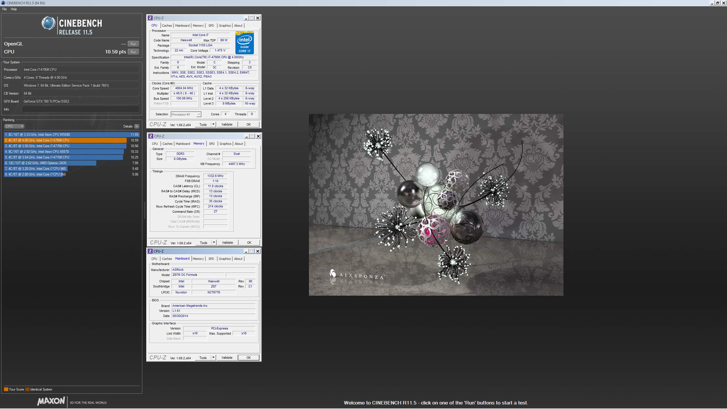The width and height of the screenshot is (727, 409).
Task: Switch to CPU tab in bottom CPU-Z window
Action: 154,259
